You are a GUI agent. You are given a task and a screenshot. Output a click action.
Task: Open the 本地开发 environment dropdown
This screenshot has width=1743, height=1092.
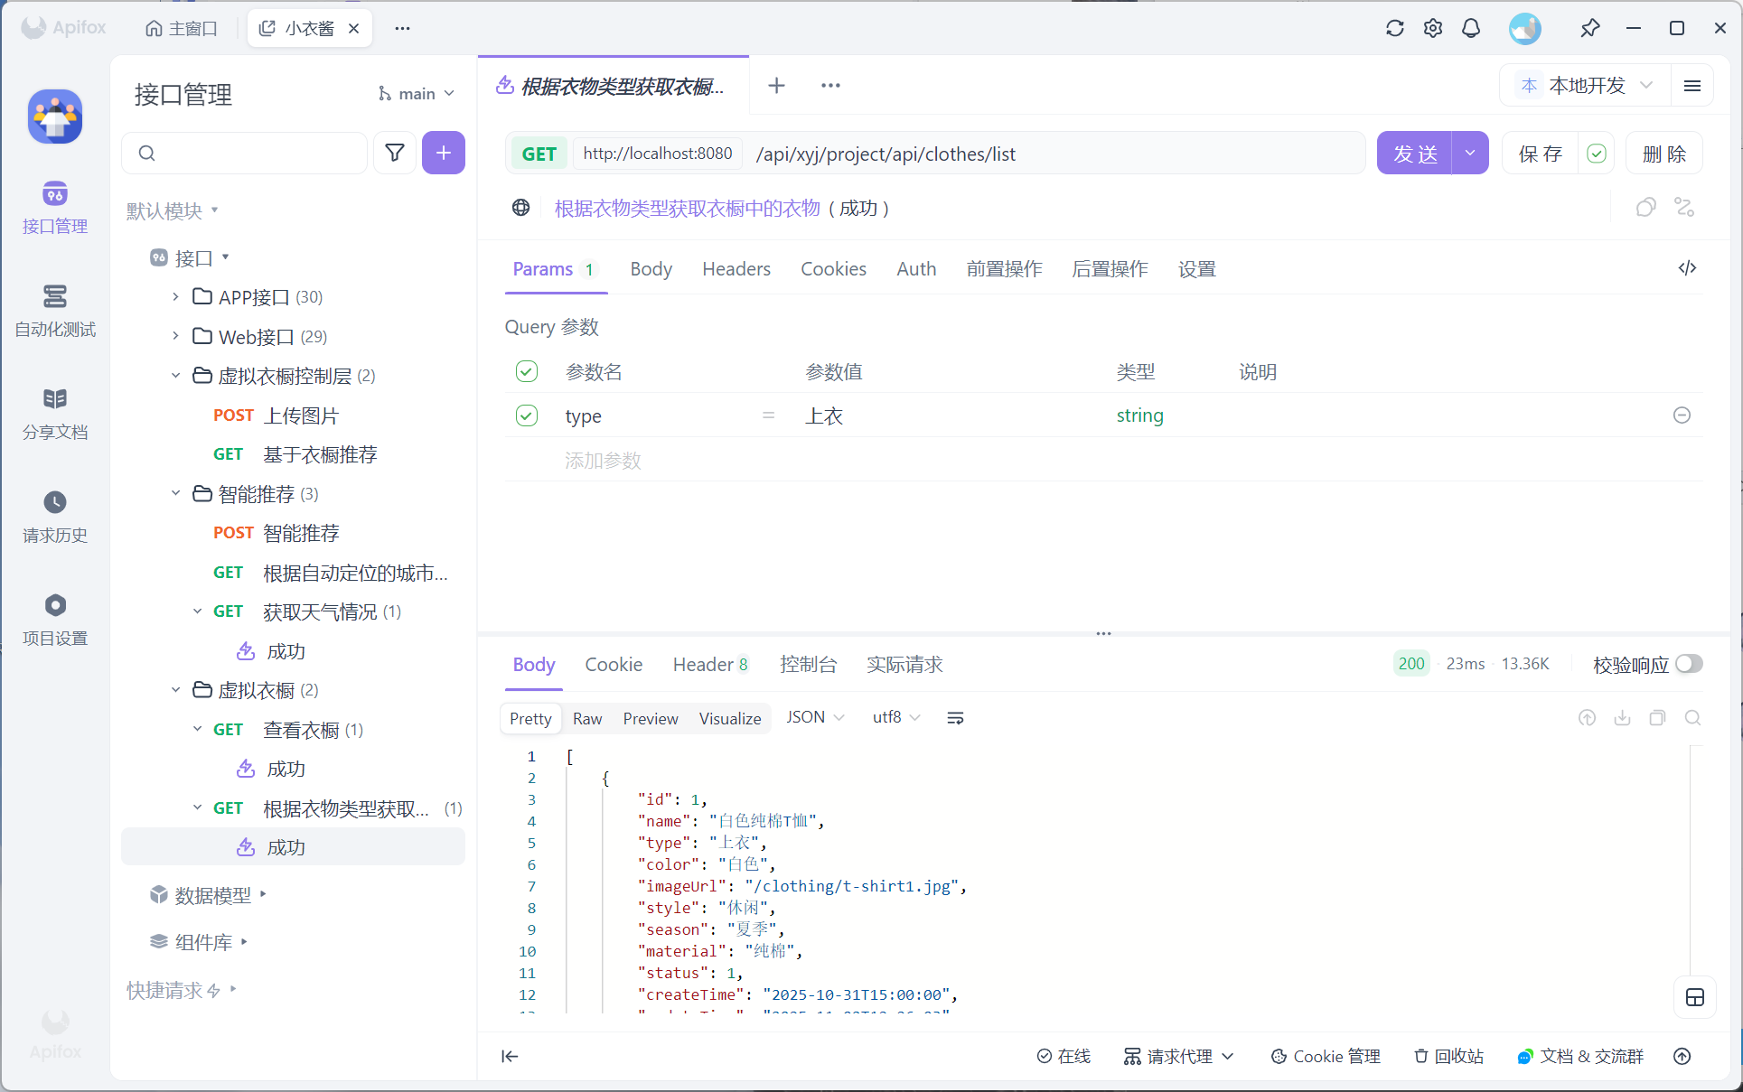pos(1587,85)
